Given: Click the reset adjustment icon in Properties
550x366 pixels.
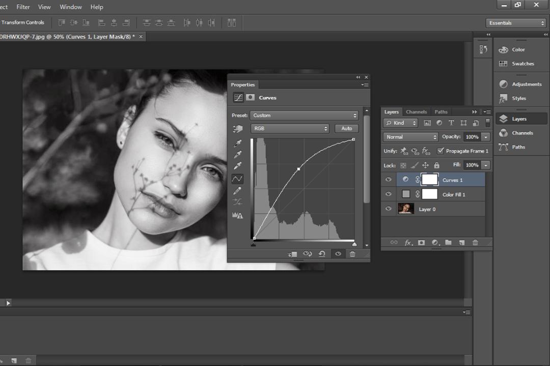Looking at the screenshot, I should click(322, 254).
